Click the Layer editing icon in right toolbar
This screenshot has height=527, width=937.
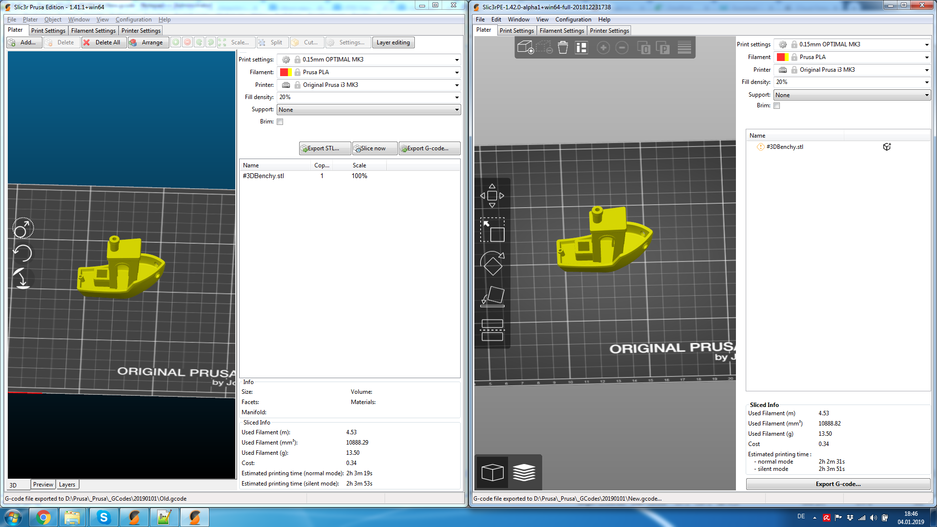684,47
